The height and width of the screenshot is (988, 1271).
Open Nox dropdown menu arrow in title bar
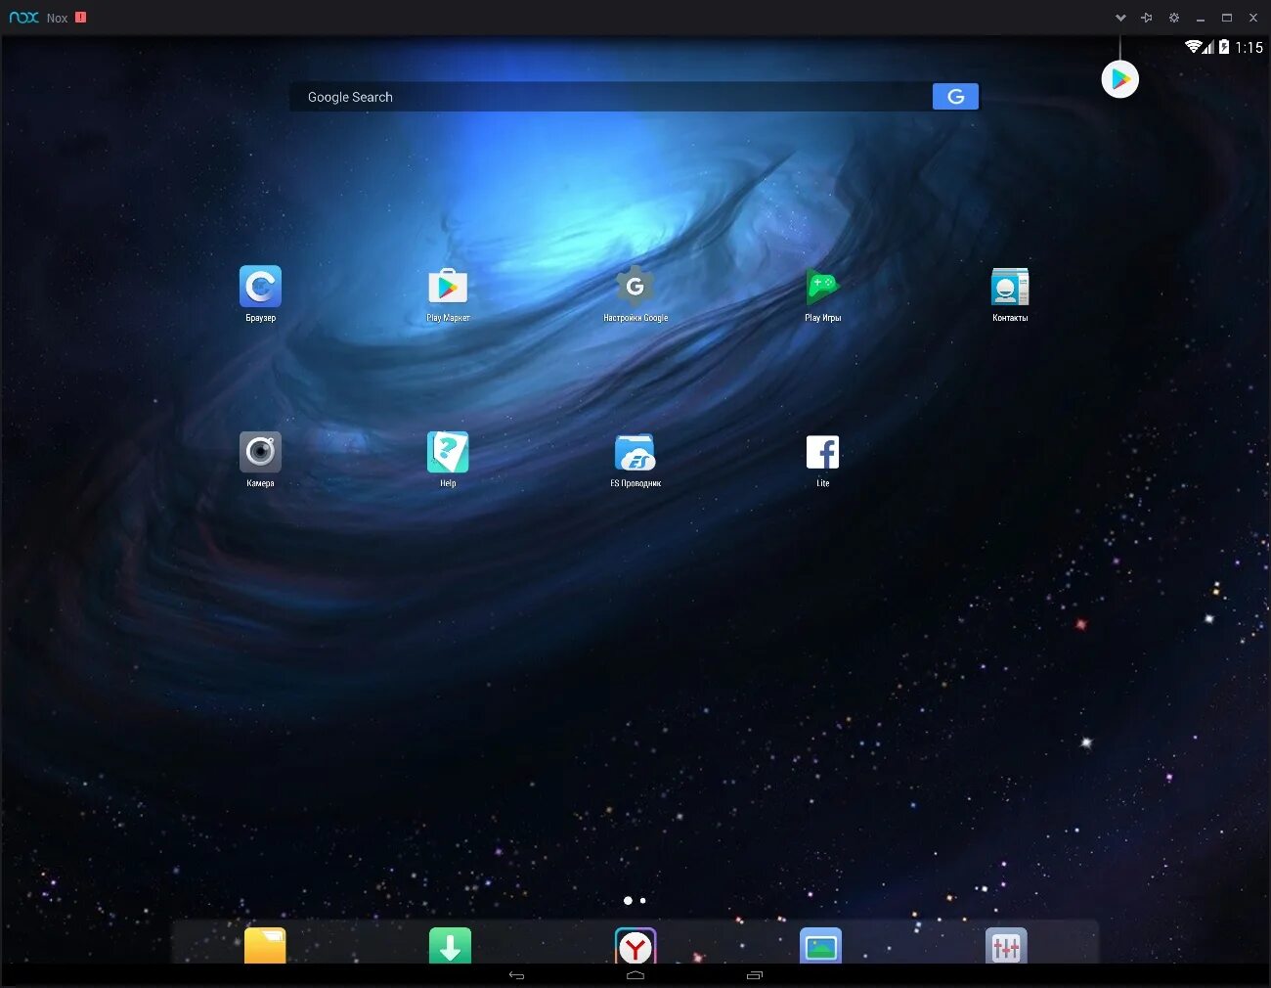click(x=1120, y=18)
